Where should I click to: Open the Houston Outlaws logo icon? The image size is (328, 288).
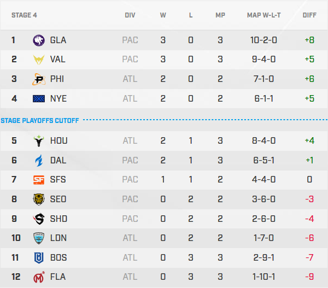pos(39,140)
